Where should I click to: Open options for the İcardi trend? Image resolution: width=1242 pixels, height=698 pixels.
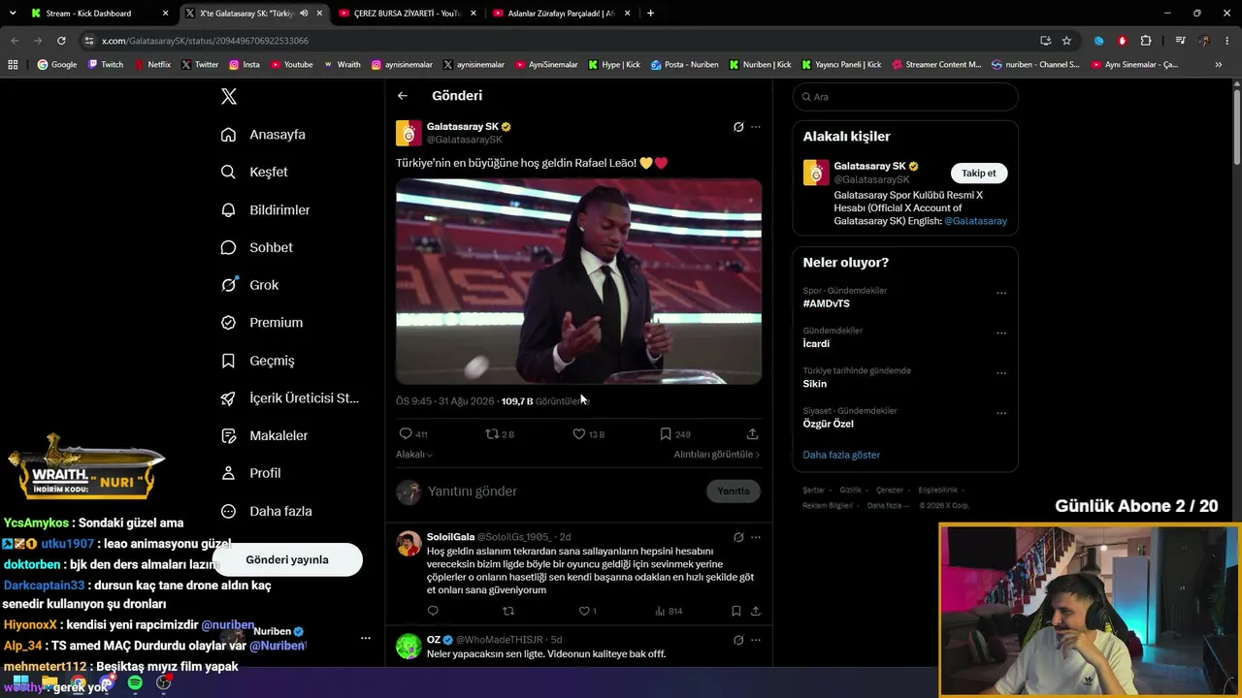(1001, 333)
